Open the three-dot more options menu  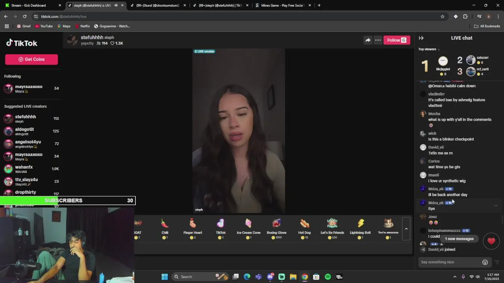pyautogui.click(x=378, y=40)
